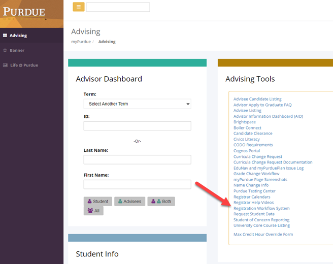Click the Purdue University logo
The height and width of the screenshot is (264, 333).
[24, 13]
